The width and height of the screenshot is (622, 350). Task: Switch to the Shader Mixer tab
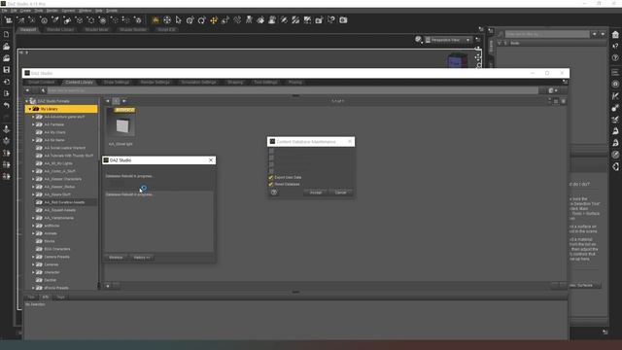[x=96, y=29]
